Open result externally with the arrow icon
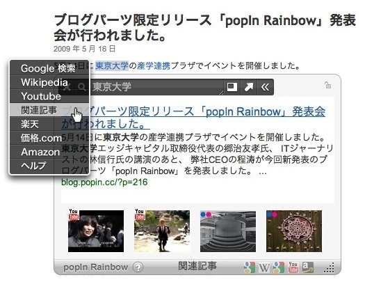The height and width of the screenshot is (289, 365). (x=249, y=87)
